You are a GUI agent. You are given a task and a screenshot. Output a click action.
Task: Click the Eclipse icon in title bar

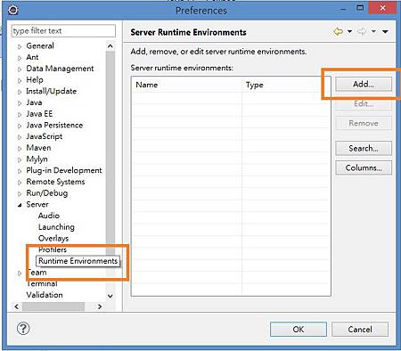click(13, 11)
